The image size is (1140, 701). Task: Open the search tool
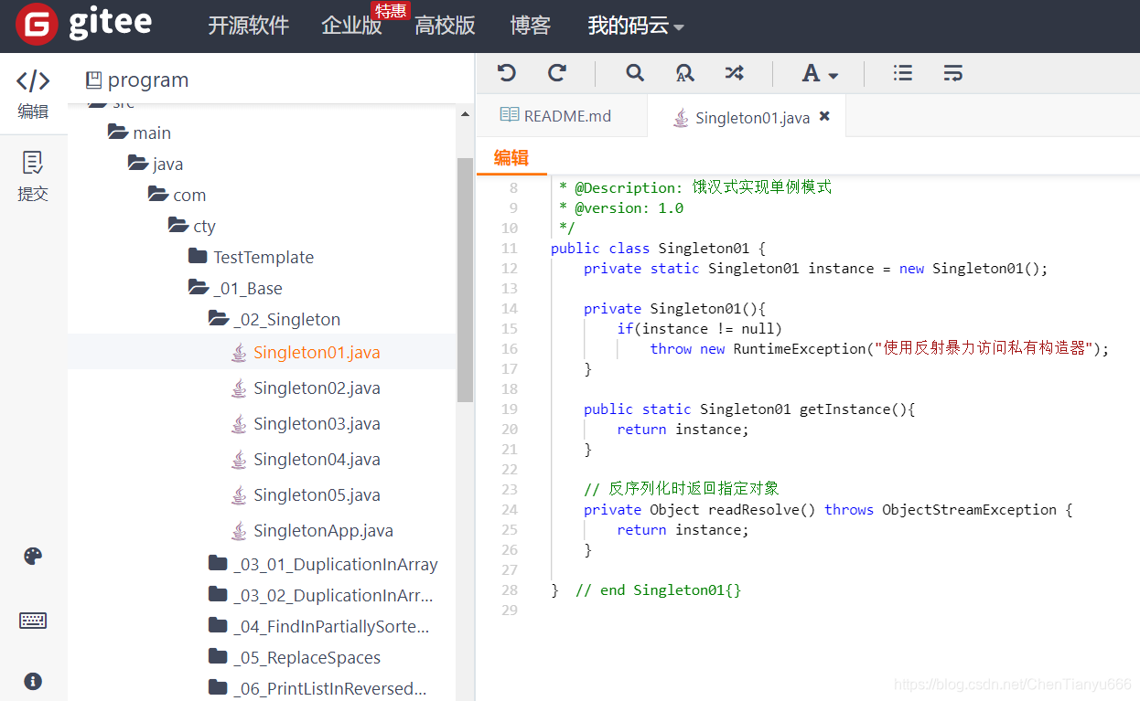coord(635,73)
